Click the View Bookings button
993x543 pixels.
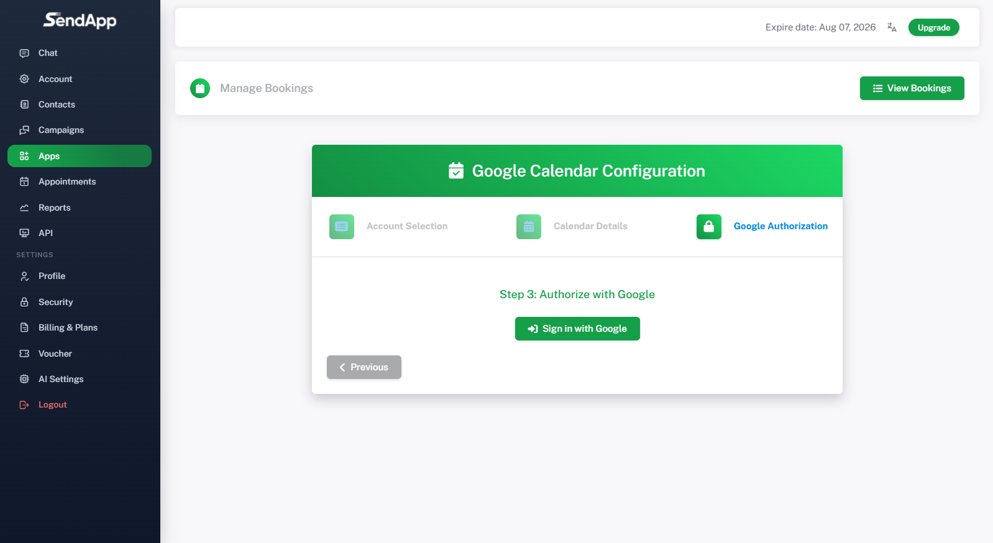[x=912, y=88]
